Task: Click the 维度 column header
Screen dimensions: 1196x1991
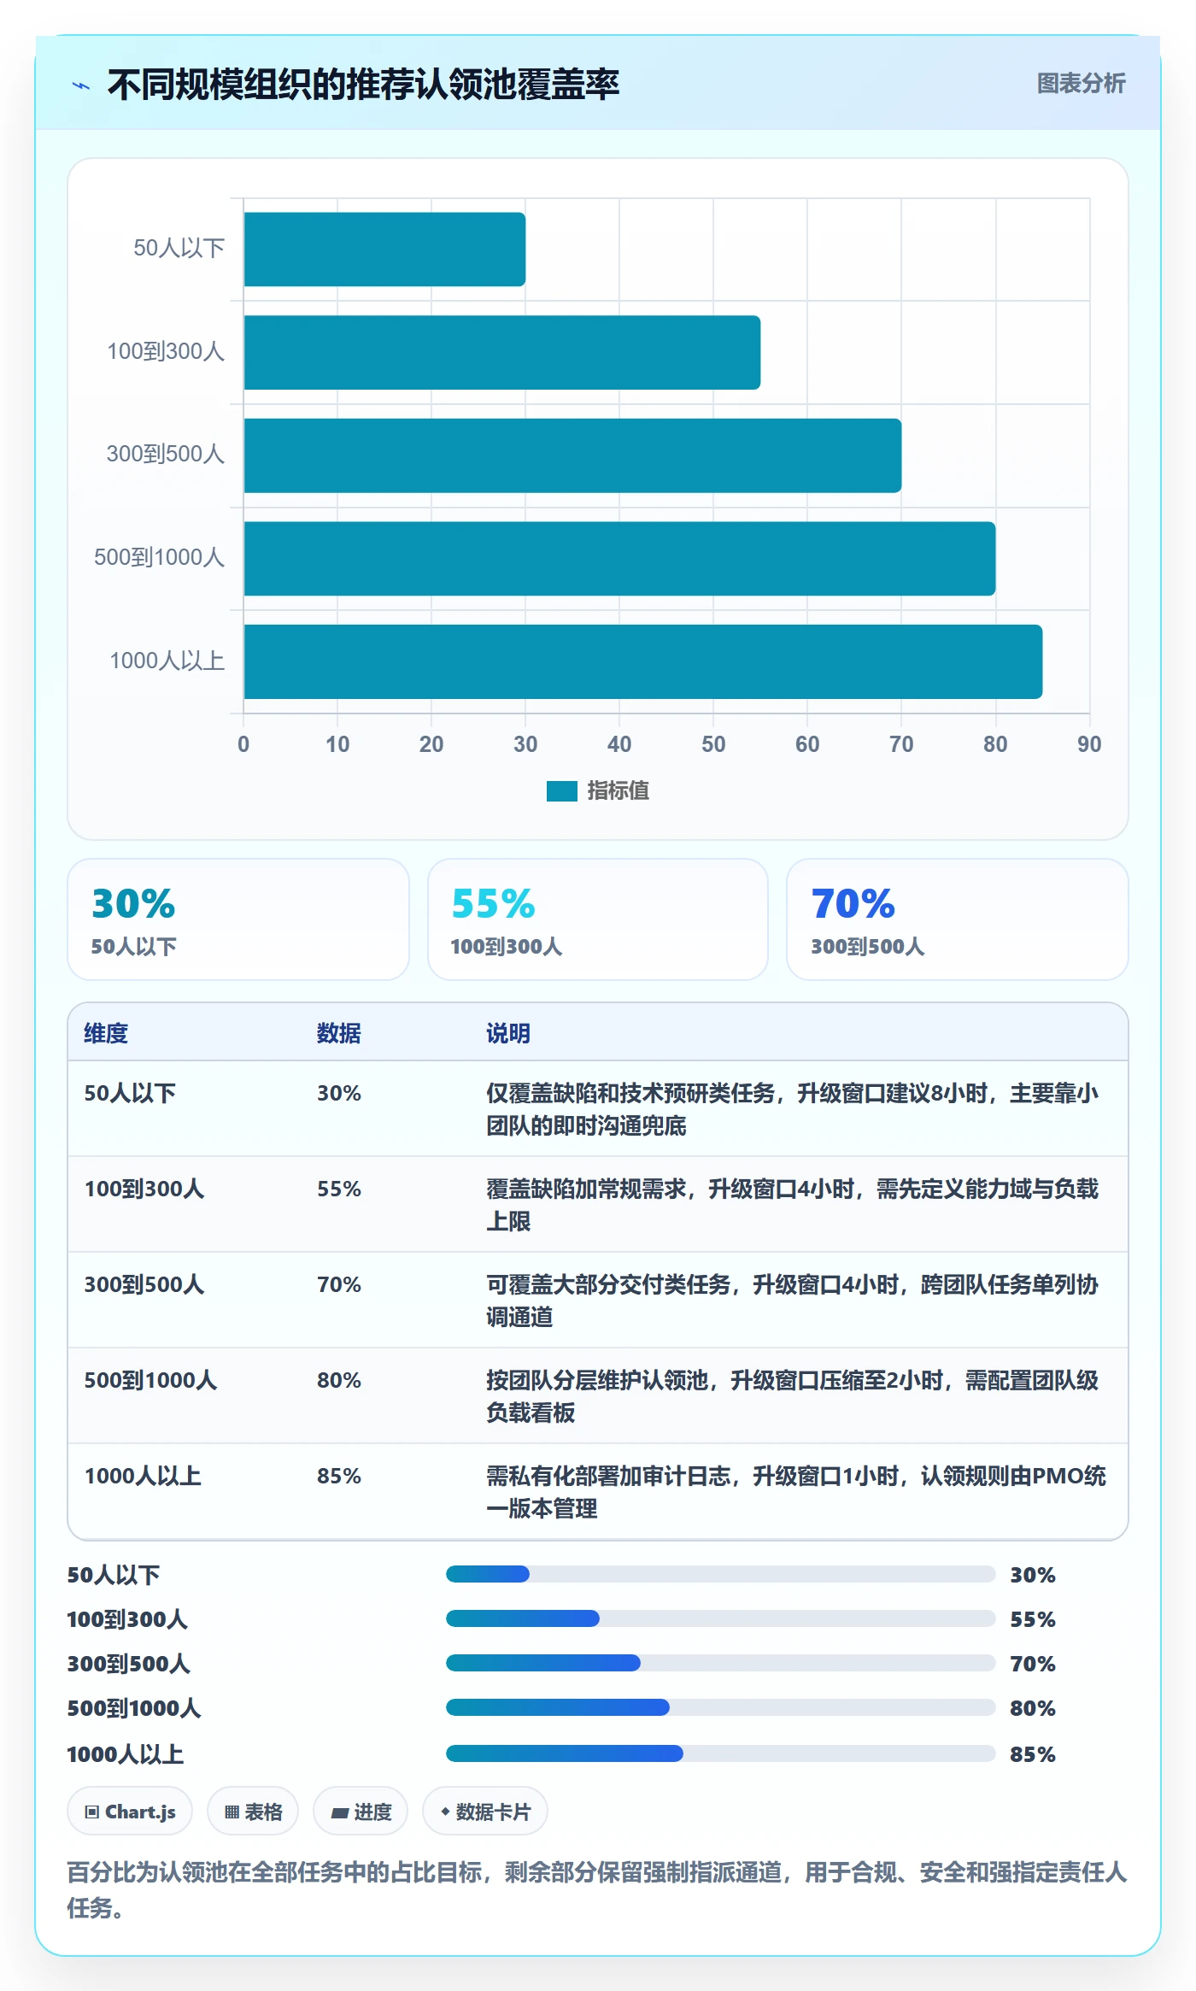Action: (x=106, y=1033)
